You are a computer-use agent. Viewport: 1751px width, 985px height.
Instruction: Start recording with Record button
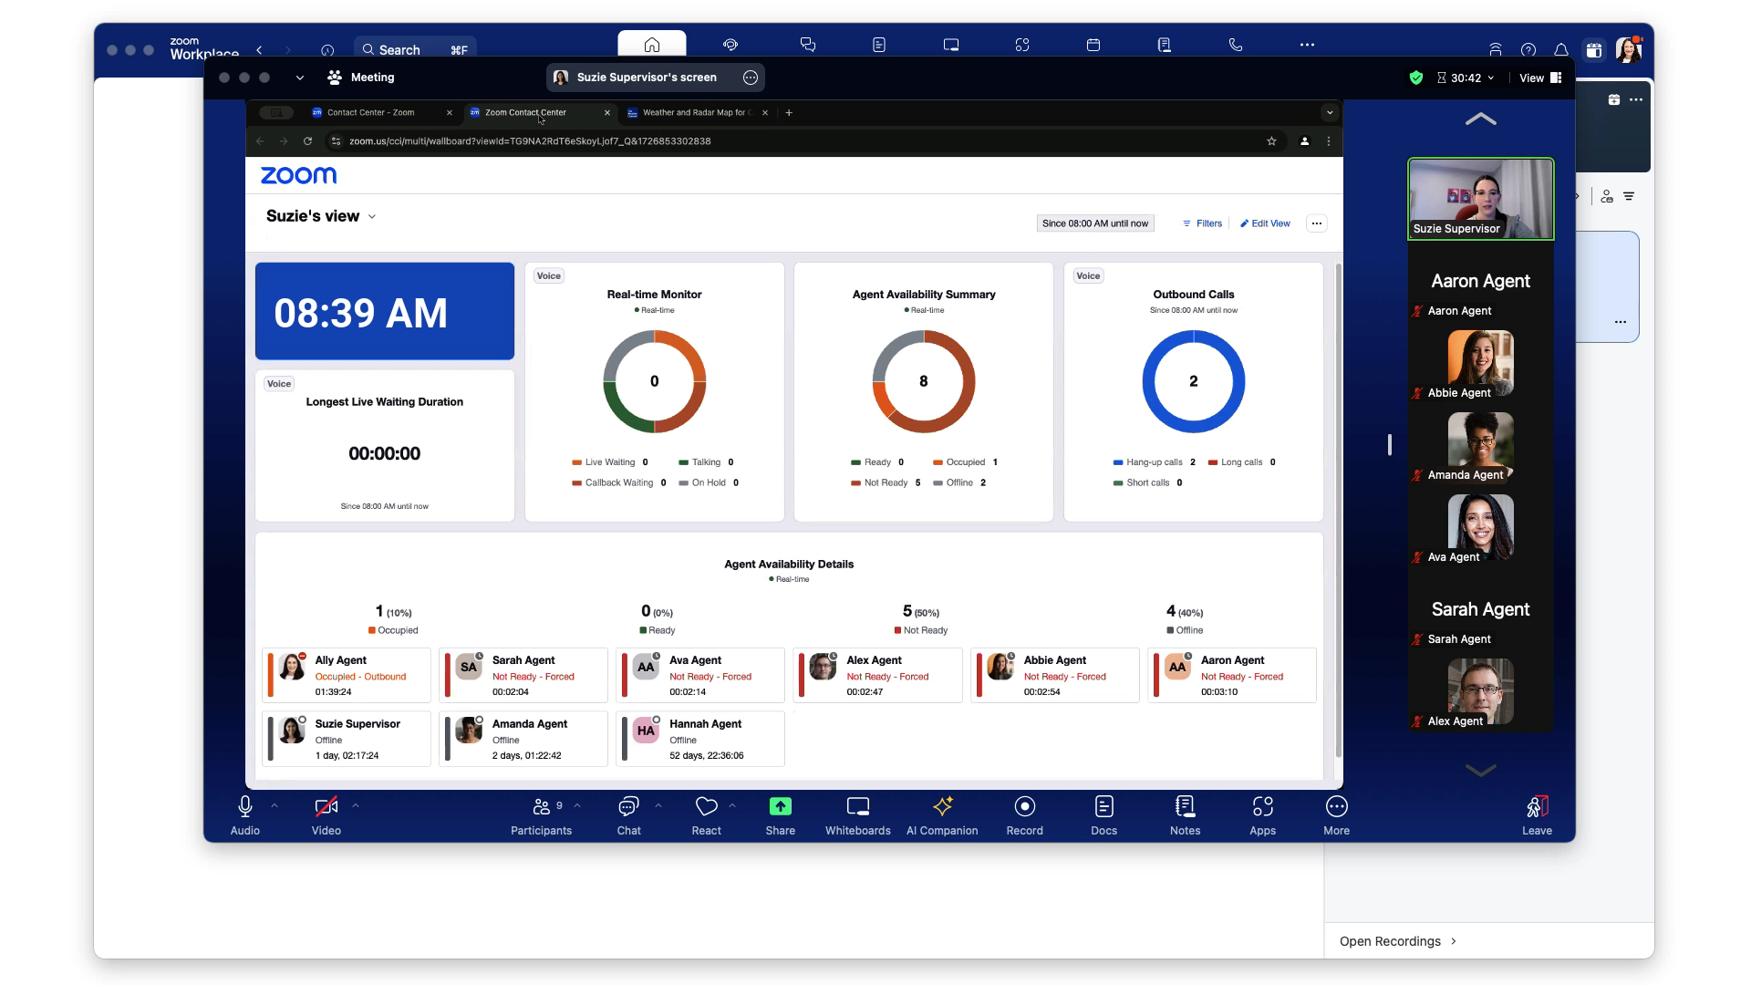tap(1025, 815)
